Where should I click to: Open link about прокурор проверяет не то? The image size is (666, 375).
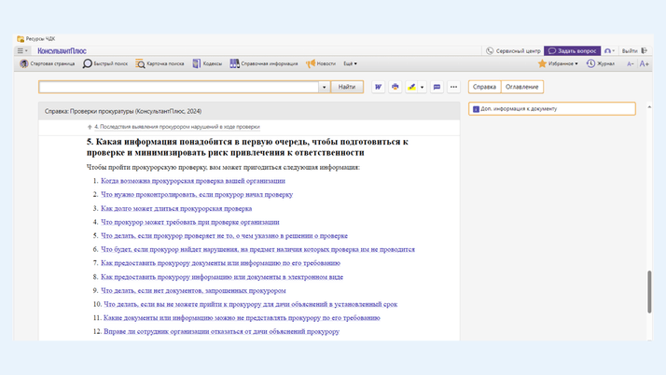(x=224, y=236)
